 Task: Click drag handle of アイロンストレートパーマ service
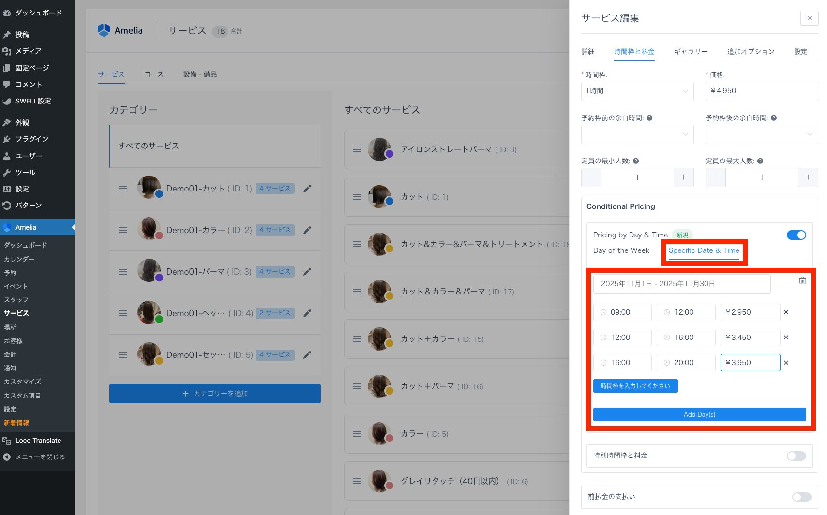357,150
